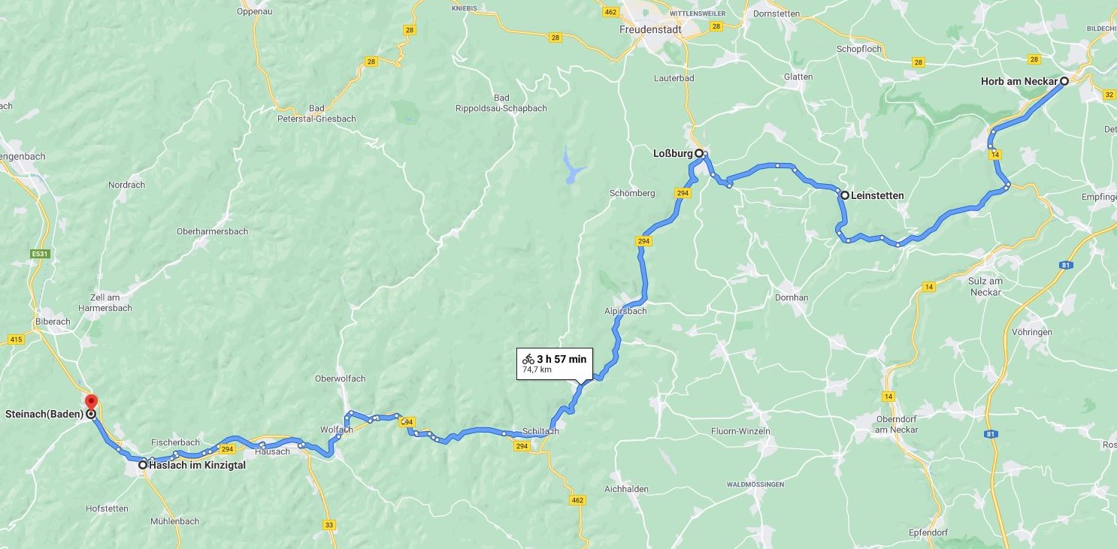Screen dimensions: 1117x549
Task: Click the Dornhan town label
Action: pos(792,297)
